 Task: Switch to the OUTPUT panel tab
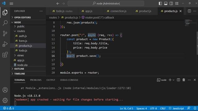[x=51, y=80]
